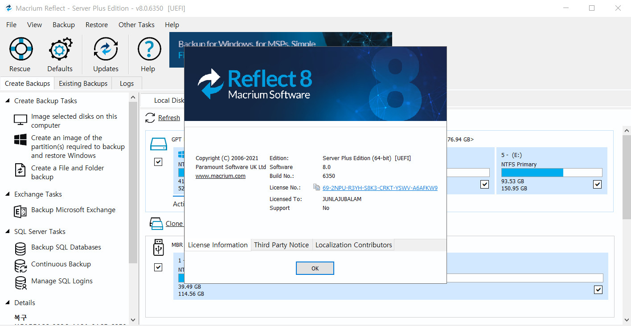Open the Restore menu

pyautogui.click(x=97, y=25)
